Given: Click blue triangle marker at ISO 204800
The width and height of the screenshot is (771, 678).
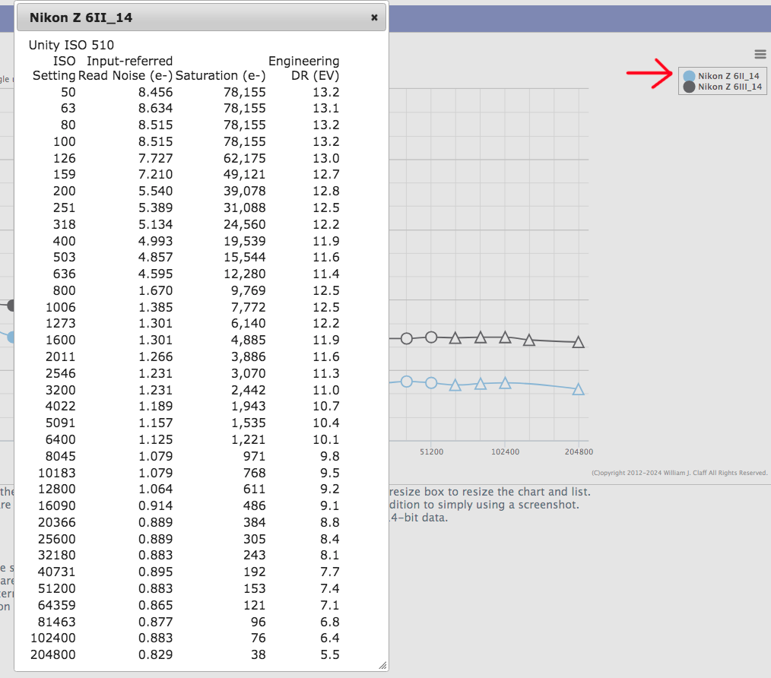Looking at the screenshot, I should [x=578, y=389].
